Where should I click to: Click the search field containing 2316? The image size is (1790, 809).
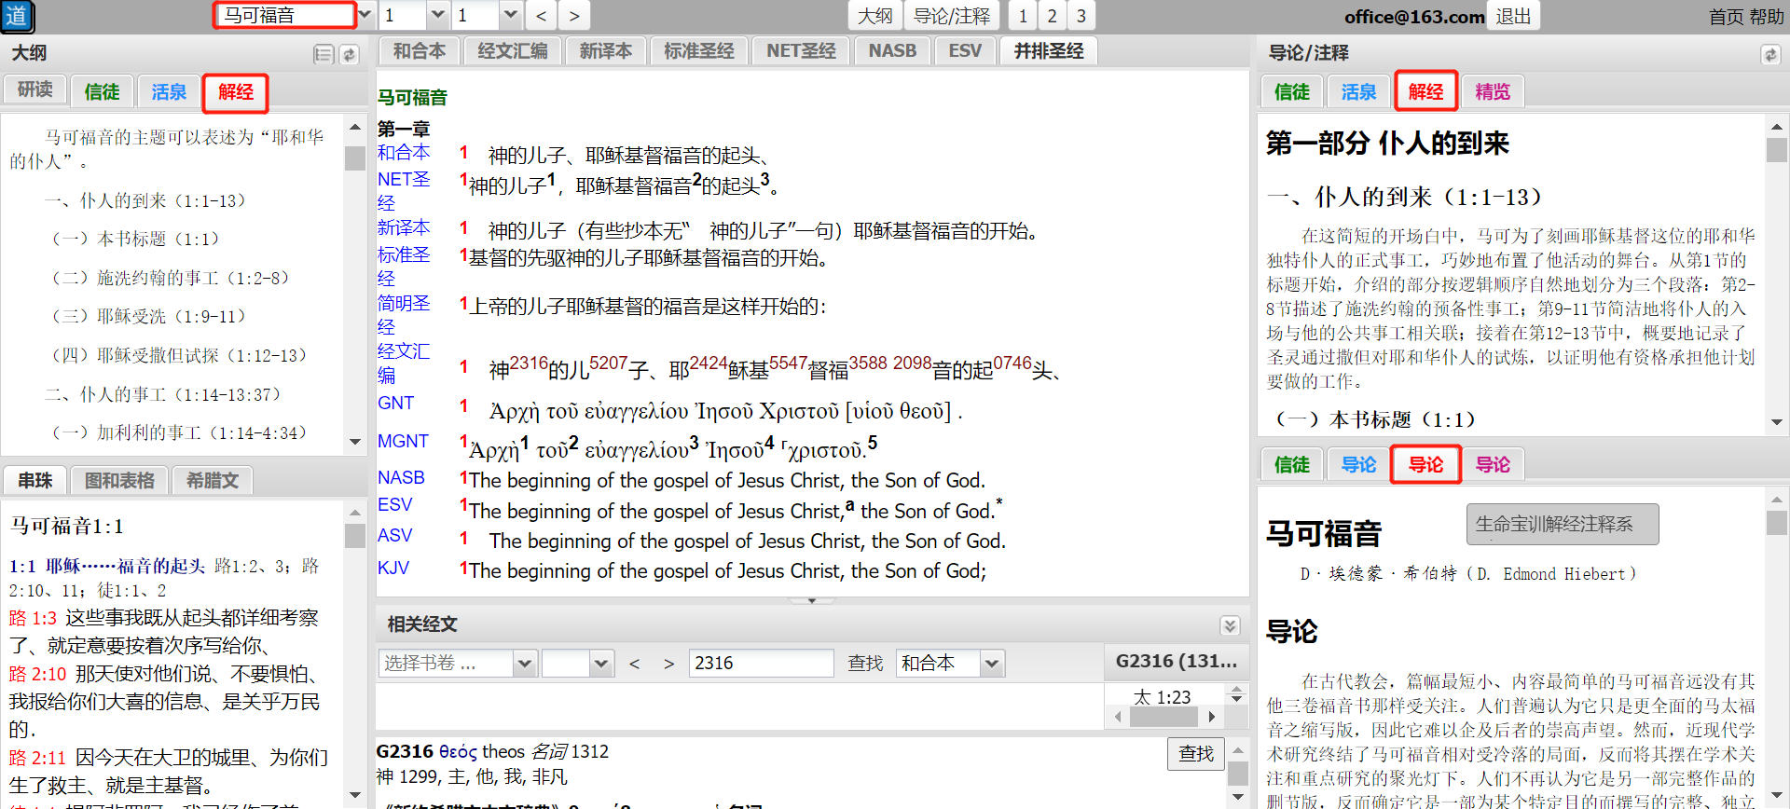761,664
